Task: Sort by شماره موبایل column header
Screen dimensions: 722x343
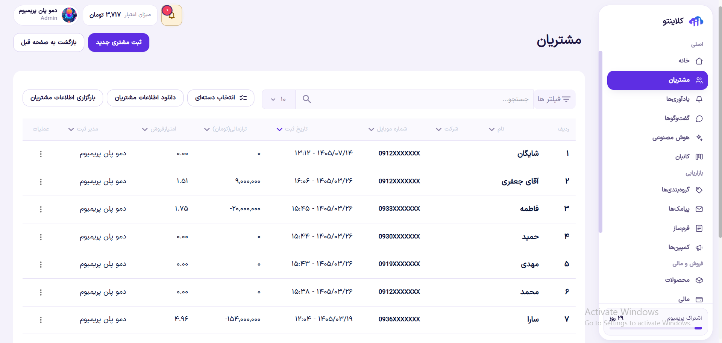Action: click(387, 129)
